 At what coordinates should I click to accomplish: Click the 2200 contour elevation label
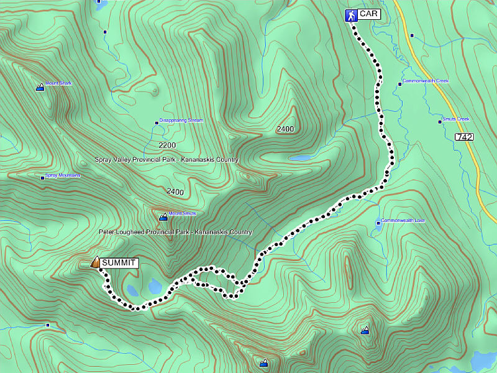[x=167, y=145]
